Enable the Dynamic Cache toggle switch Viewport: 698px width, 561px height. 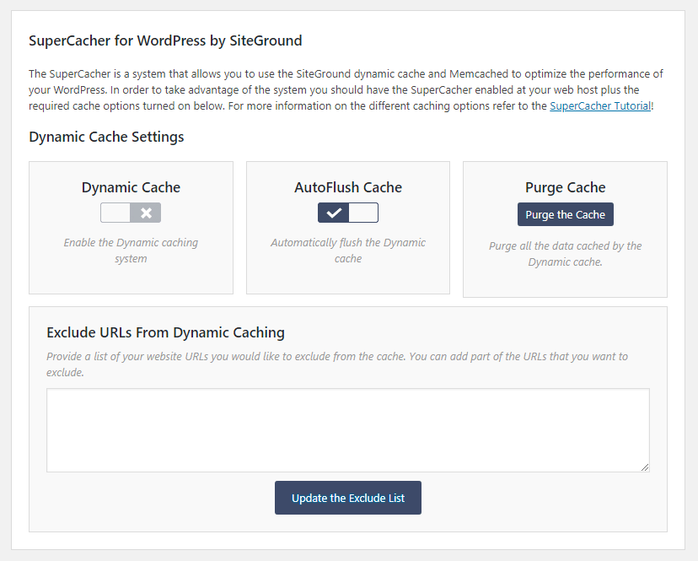coord(131,213)
